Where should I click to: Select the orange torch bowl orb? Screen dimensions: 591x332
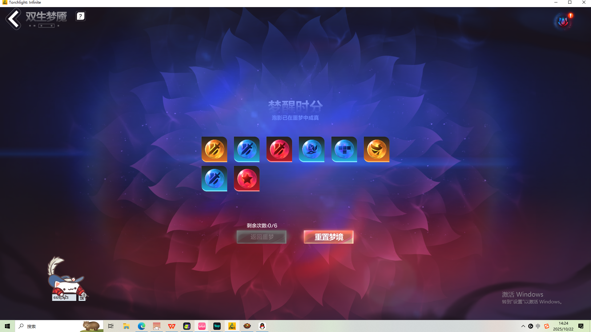point(376,149)
